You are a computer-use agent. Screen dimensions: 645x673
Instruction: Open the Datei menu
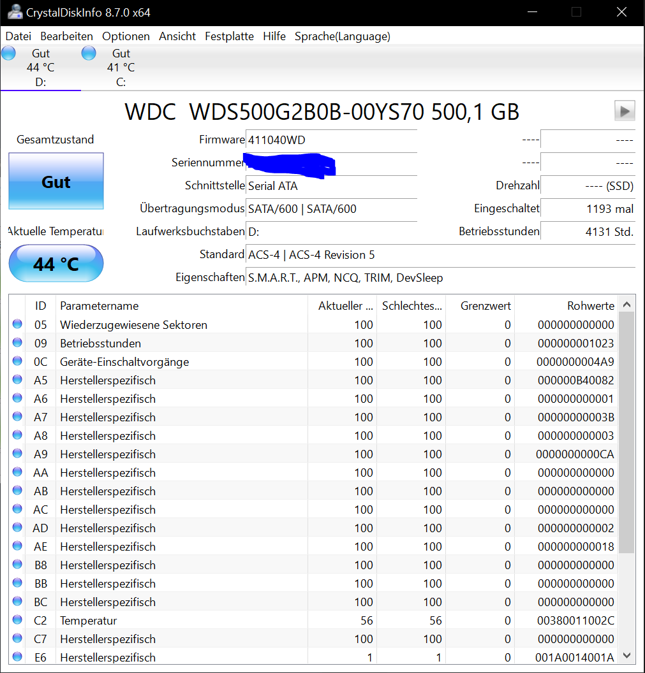click(18, 36)
